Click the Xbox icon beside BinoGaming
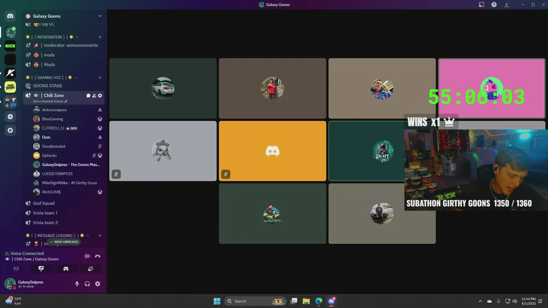548x308 pixels. [100, 119]
